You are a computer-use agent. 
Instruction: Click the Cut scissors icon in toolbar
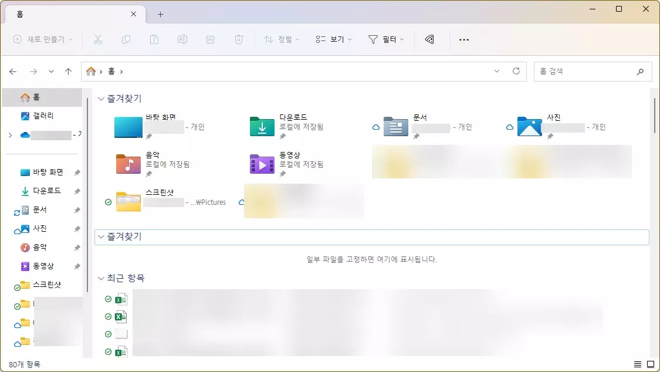click(97, 39)
